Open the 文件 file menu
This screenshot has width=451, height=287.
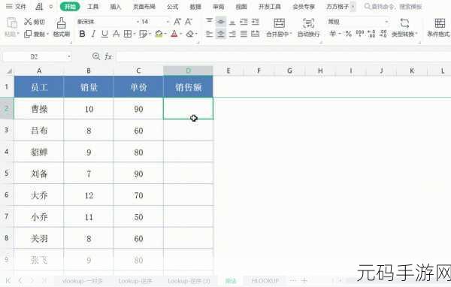click(16, 6)
